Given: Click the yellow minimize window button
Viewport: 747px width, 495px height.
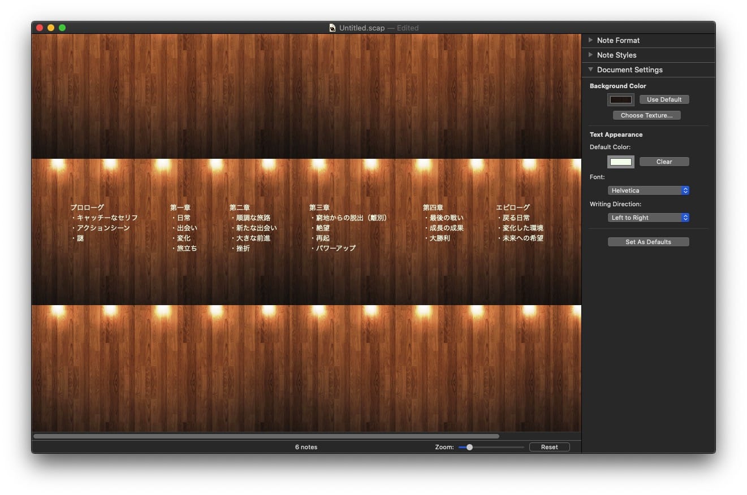Looking at the screenshot, I should click(x=51, y=28).
